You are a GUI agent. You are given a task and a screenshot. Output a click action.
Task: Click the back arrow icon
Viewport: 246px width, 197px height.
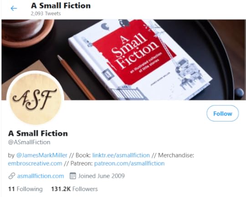(x=14, y=8)
